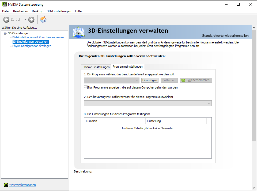Click the Forward arrow icon
This screenshot has height=191, width=257.
click(31, 20)
